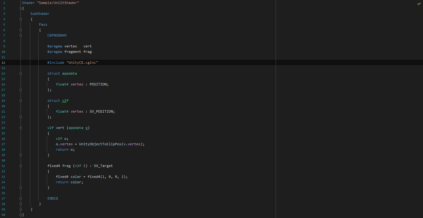Click the SubShader keyword
This screenshot has width=423, height=218.
pyautogui.click(x=40, y=14)
